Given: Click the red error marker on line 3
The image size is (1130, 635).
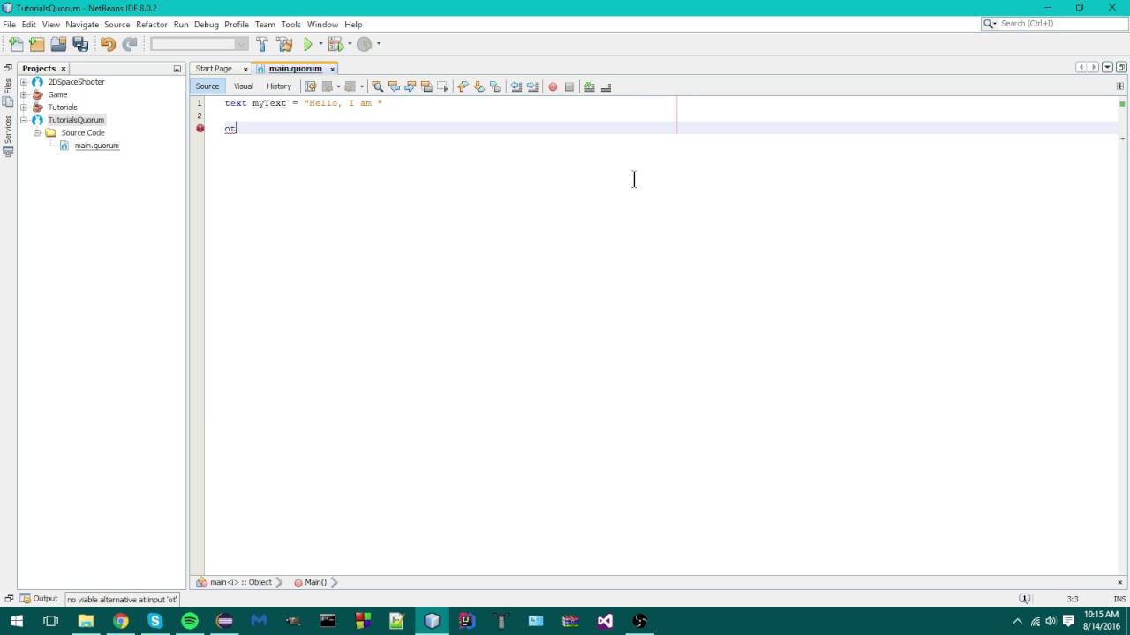Looking at the screenshot, I should click(x=200, y=129).
